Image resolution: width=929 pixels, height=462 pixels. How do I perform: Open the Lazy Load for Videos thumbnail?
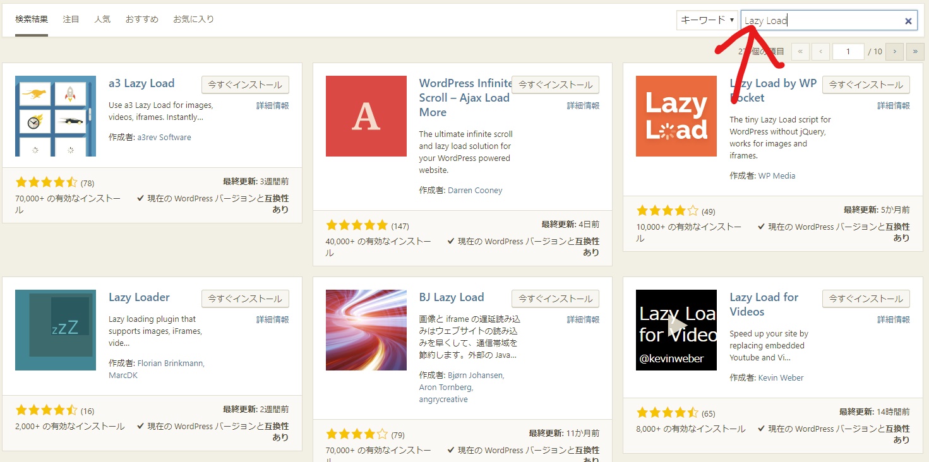[x=676, y=330]
